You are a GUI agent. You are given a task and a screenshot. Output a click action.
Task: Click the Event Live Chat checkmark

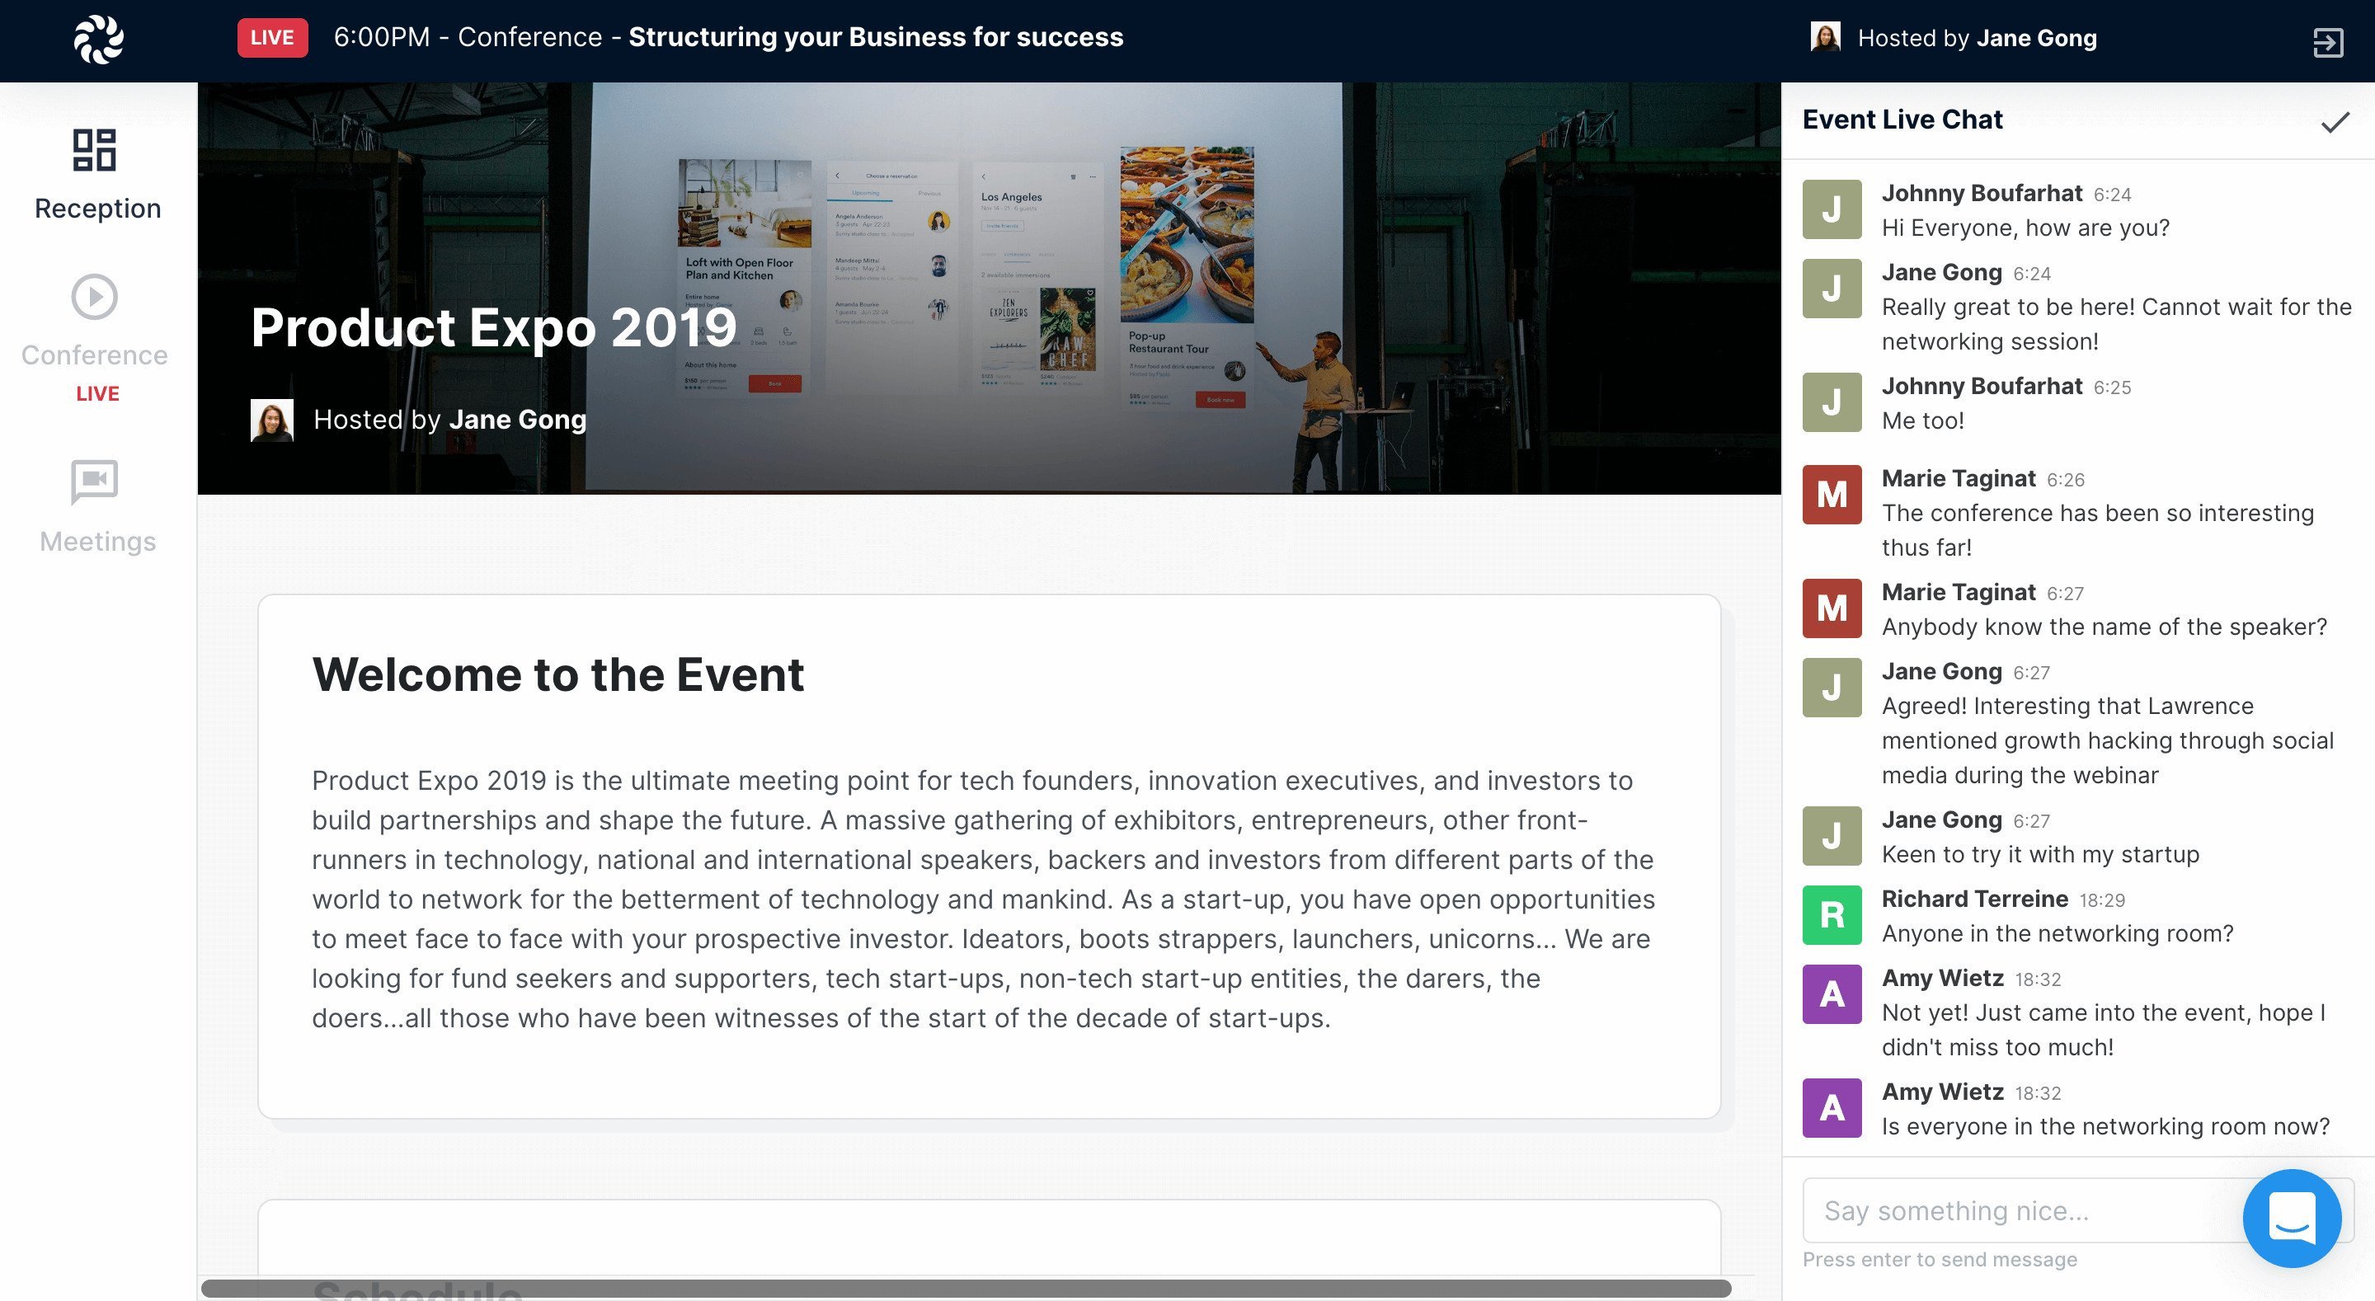tap(2335, 122)
